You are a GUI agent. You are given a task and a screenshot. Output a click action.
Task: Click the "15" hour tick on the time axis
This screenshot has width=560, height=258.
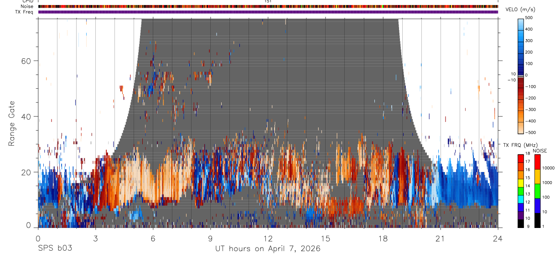[x=326, y=238]
